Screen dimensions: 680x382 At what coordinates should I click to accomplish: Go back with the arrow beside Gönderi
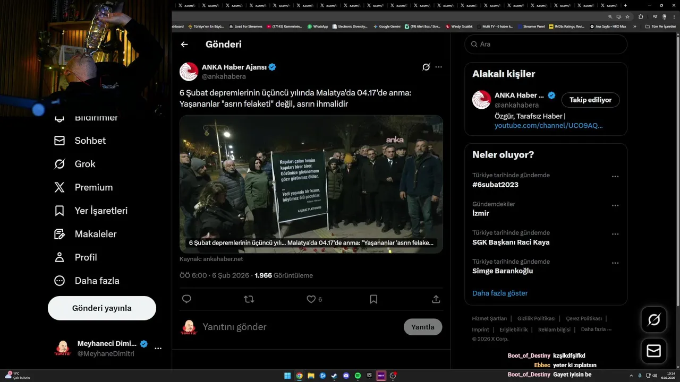[x=184, y=45]
